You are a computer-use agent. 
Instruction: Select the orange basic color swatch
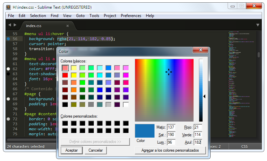tap(74, 90)
